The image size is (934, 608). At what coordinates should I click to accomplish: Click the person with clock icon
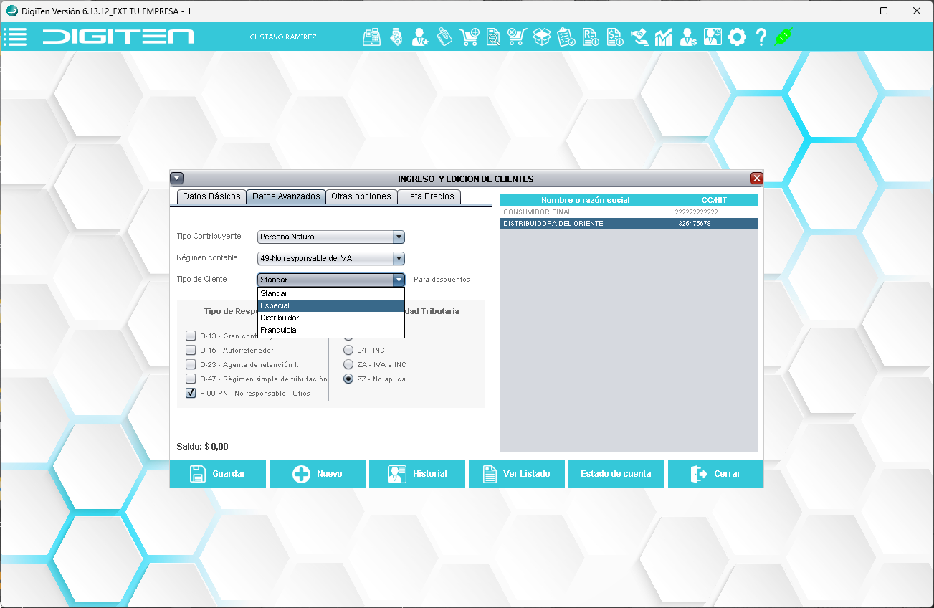tap(713, 37)
